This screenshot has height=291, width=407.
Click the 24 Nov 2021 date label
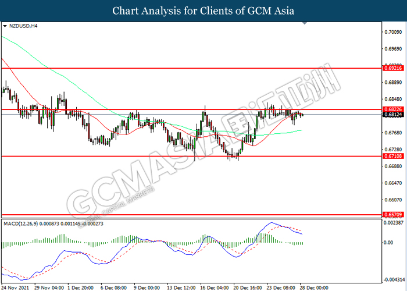click(15, 288)
